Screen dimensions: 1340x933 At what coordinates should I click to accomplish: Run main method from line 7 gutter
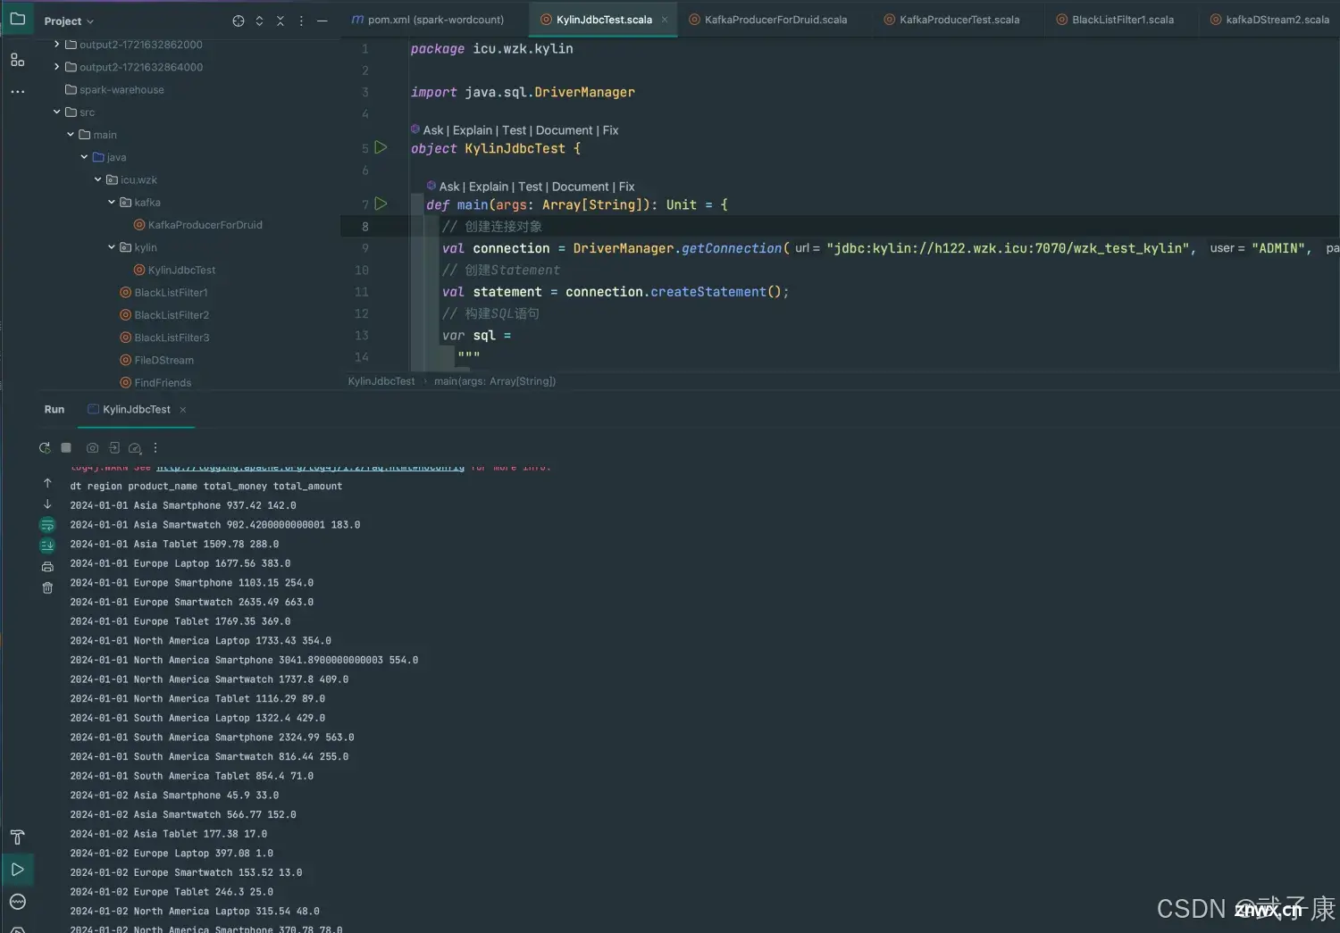(x=381, y=204)
